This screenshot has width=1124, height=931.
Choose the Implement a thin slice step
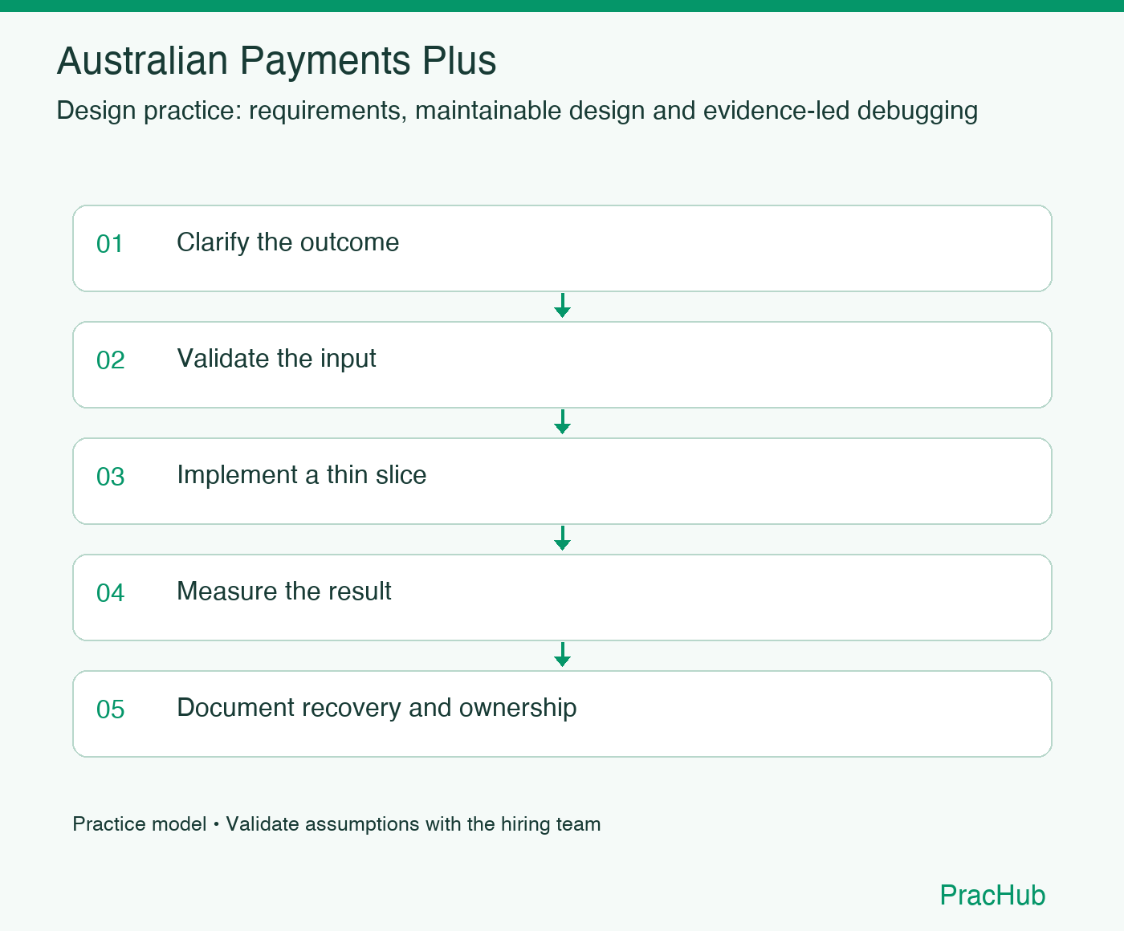562,481
